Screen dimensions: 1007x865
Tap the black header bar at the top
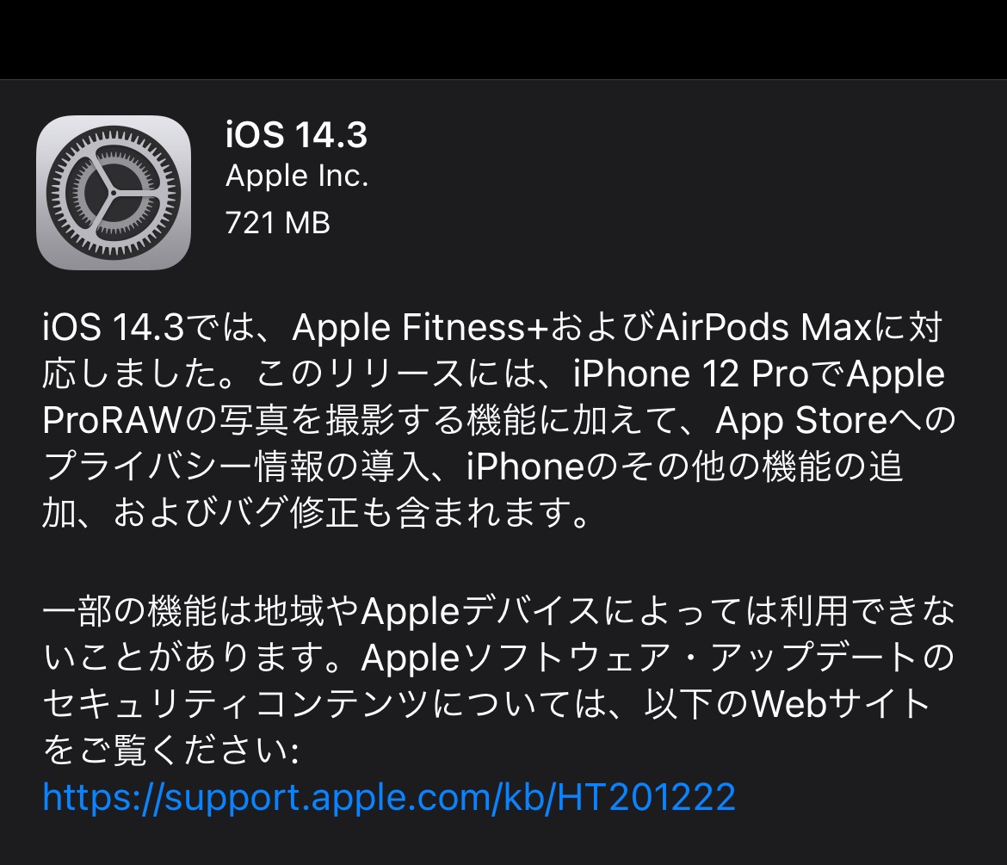504,40
